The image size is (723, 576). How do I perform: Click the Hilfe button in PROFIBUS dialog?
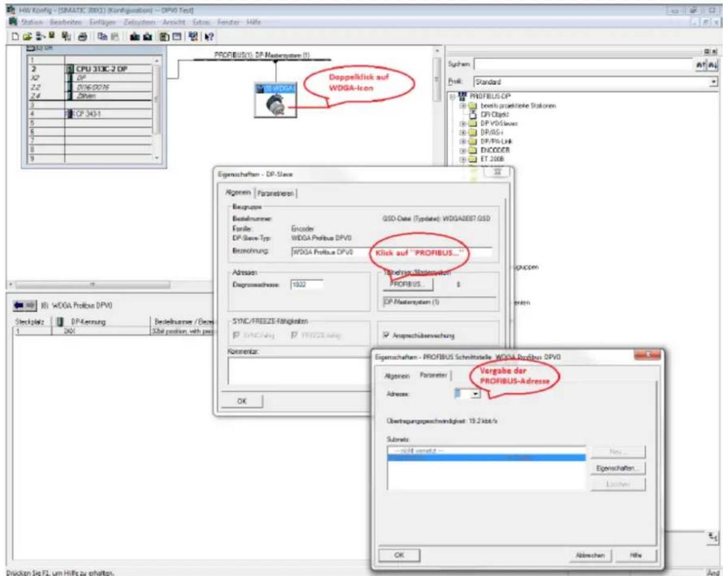[635, 555]
